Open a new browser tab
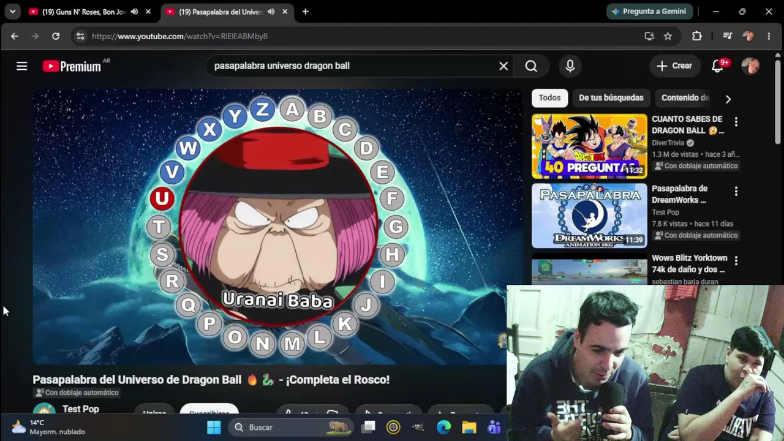Screen dimensions: 784x441 click(x=306, y=12)
